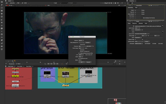The height and width of the screenshot is (104, 166).
Task: Uncheck Continue on error
Action: tap(79, 59)
